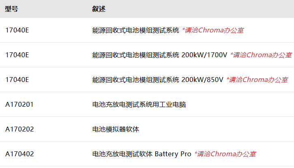
Task: Click the 200kW/1700V text
Action: (204, 55)
